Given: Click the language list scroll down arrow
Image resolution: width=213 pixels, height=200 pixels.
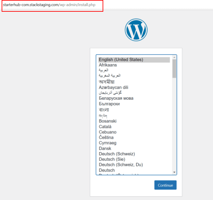Looking at the screenshot, I should click(174, 172).
